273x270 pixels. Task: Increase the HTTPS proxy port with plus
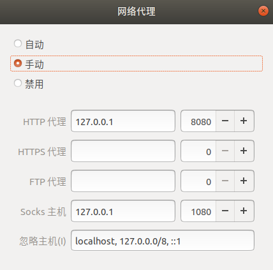click(x=244, y=151)
